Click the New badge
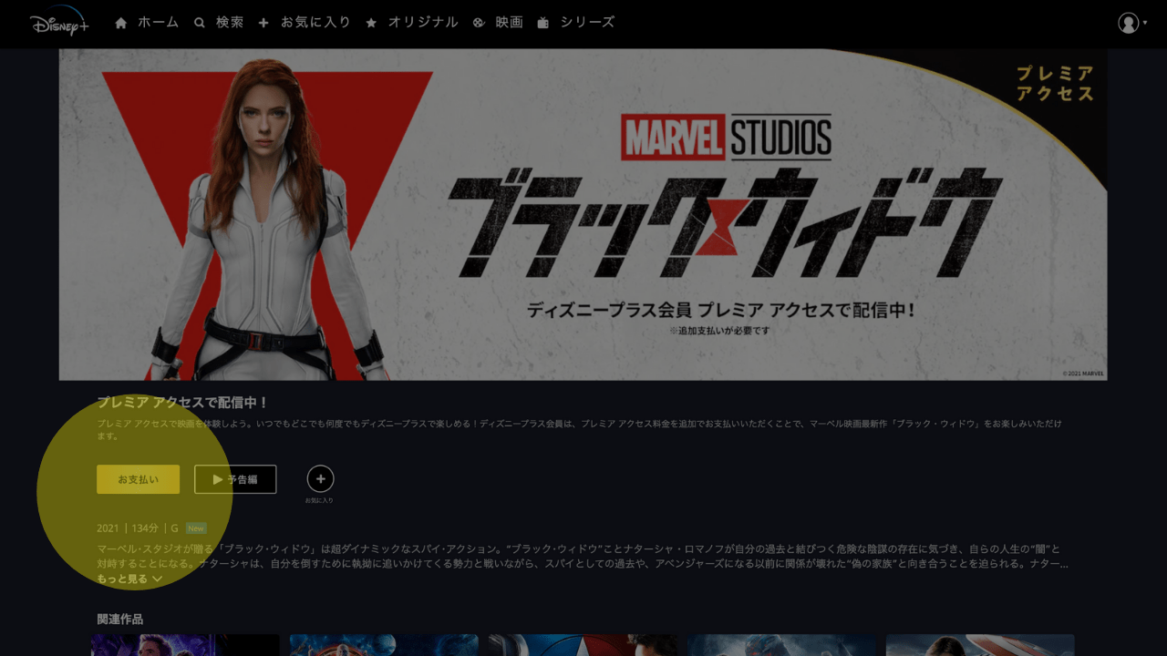Image resolution: width=1167 pixels, height=656 pixels. pos(196,528)
